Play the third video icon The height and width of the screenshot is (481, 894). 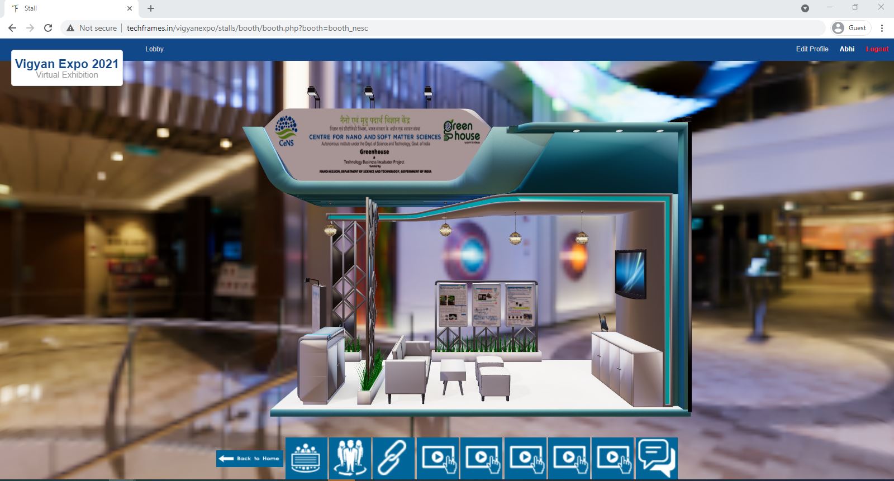coord(525,458)
